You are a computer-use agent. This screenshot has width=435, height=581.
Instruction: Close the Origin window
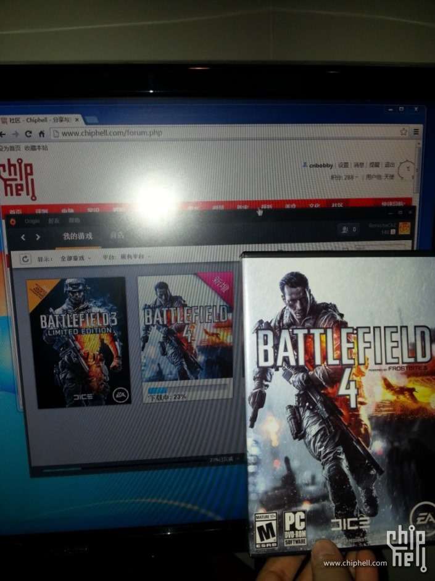[410, 212]
